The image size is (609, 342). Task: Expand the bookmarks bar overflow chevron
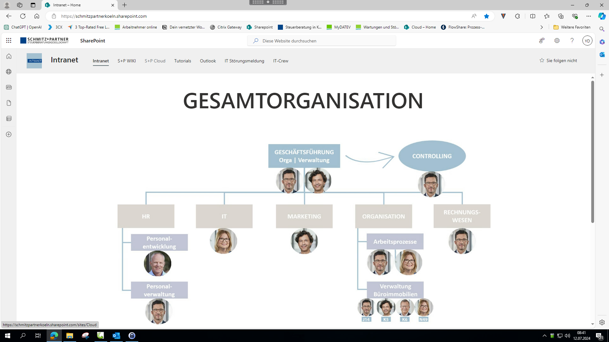[x=541, y=27]
